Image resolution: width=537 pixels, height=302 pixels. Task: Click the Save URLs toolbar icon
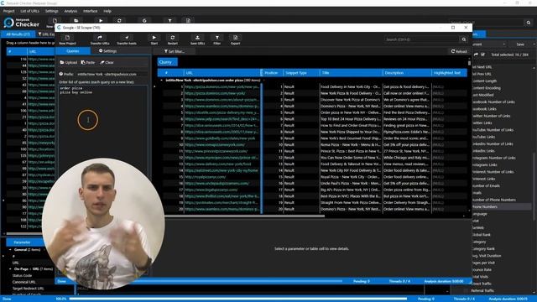[197, 39]
